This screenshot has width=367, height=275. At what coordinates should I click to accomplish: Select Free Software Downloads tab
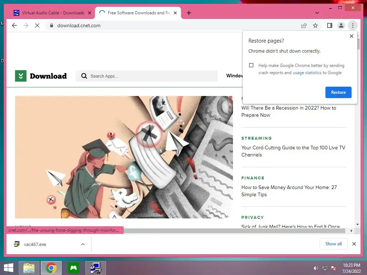138,13
